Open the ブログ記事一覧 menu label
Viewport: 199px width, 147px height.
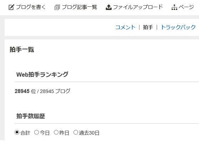click(80, 7)
